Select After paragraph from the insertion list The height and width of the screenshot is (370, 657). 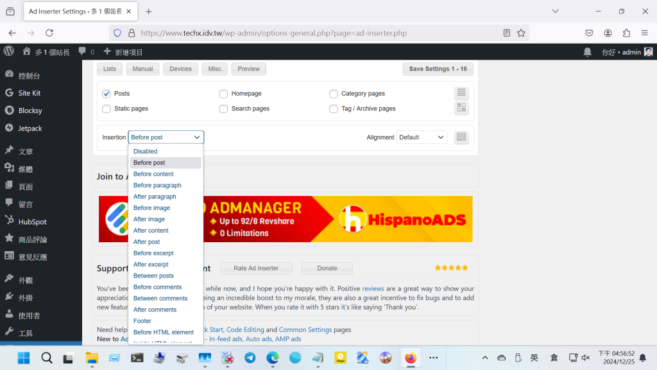pyautogui.click(x=155, y=197)
